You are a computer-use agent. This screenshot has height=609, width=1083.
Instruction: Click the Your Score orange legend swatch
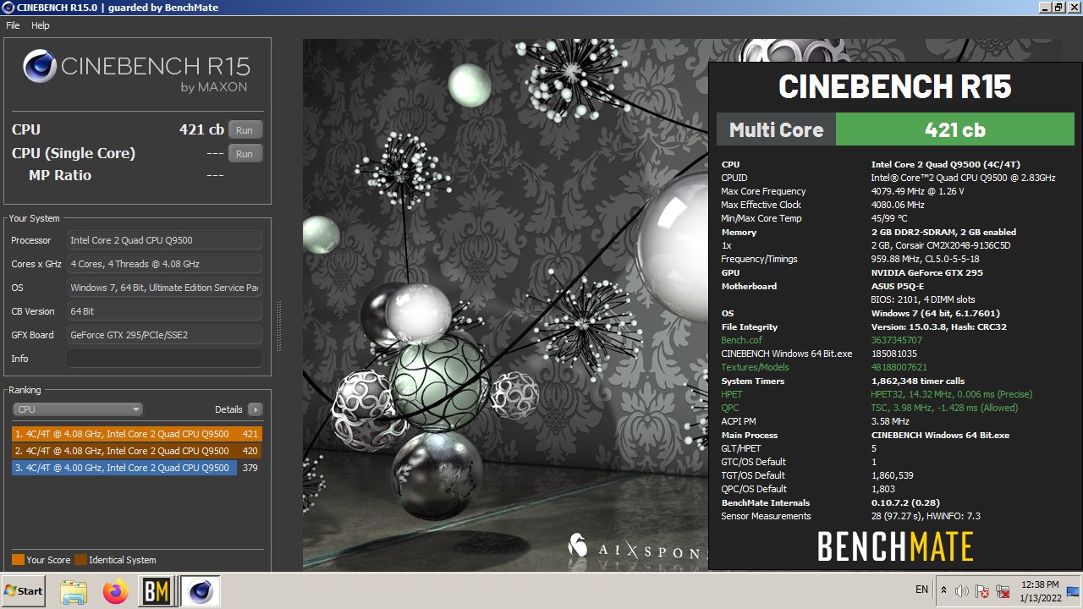tap(18, 560)
